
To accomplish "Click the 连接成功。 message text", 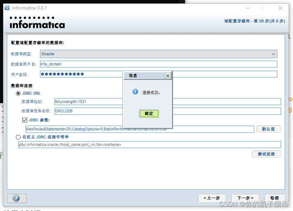I will (x=151, y=92).
